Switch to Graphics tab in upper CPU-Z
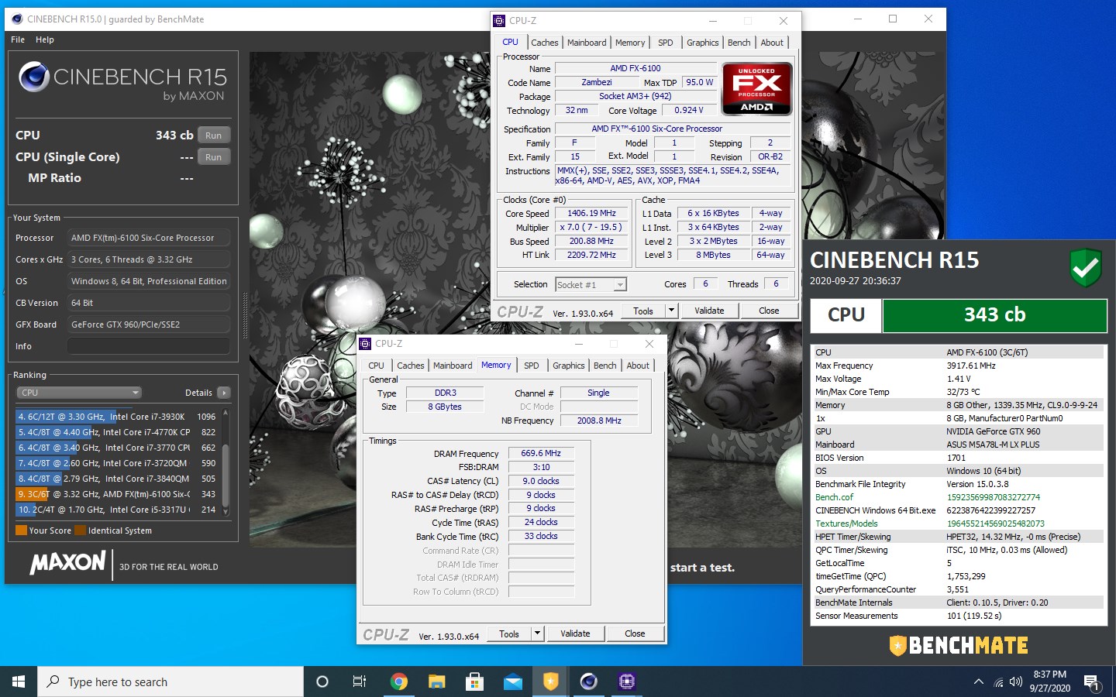The height and width of the screenshot is (697, 1116). click(703, 43)
